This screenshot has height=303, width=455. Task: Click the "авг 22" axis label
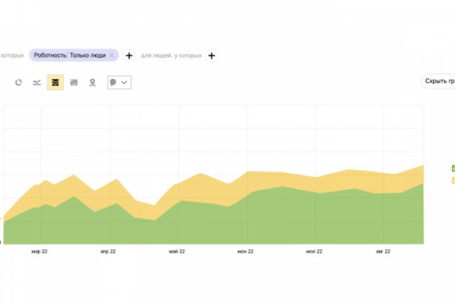383,251
